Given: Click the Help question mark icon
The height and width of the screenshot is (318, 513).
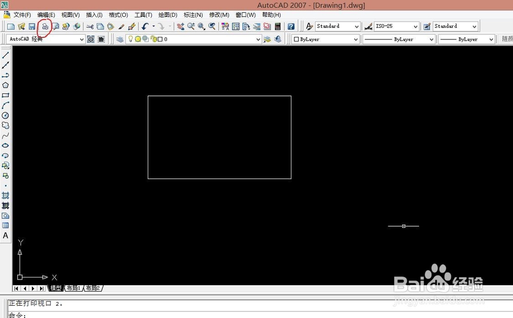Looking at the screenshot, I should (x=291, y=27).
